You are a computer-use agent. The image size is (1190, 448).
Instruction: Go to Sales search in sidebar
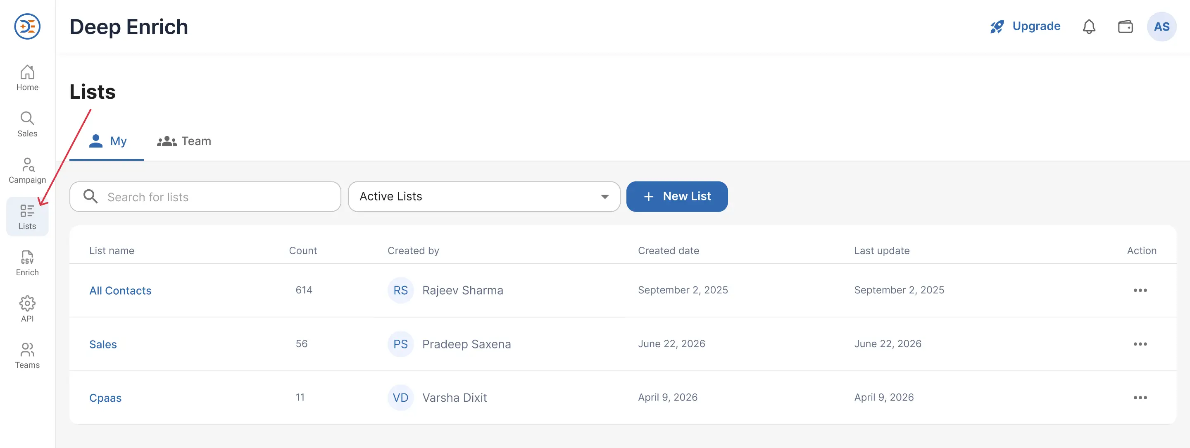coord(27,124)
